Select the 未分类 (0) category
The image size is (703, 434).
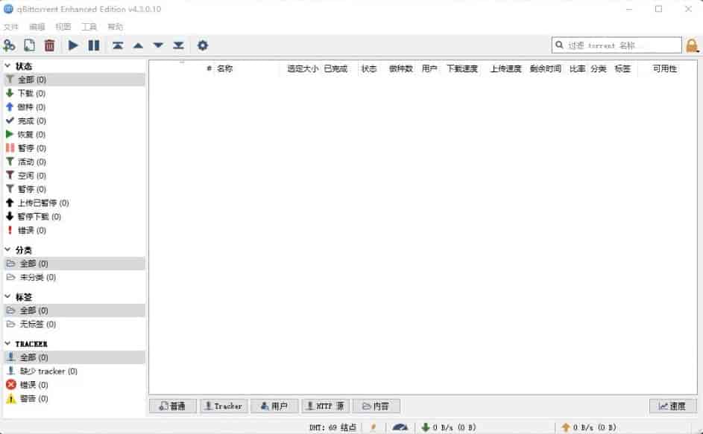[x=75, y=277]
